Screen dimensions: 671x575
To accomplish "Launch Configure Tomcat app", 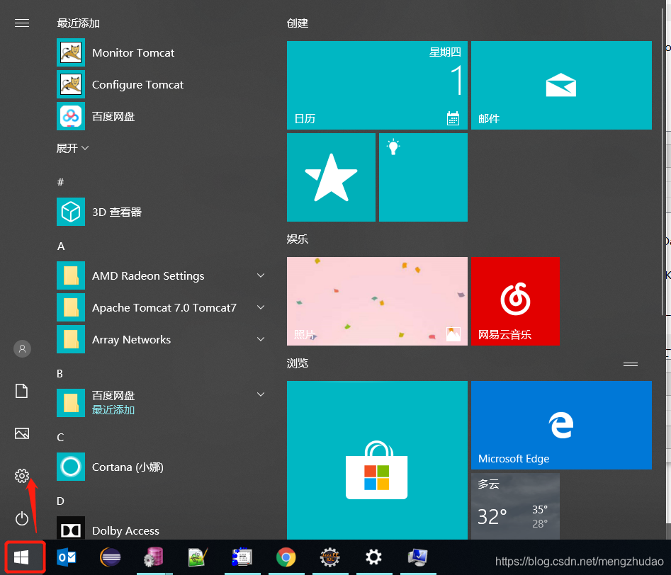I will pyautogui.click(x=160, y=85).
